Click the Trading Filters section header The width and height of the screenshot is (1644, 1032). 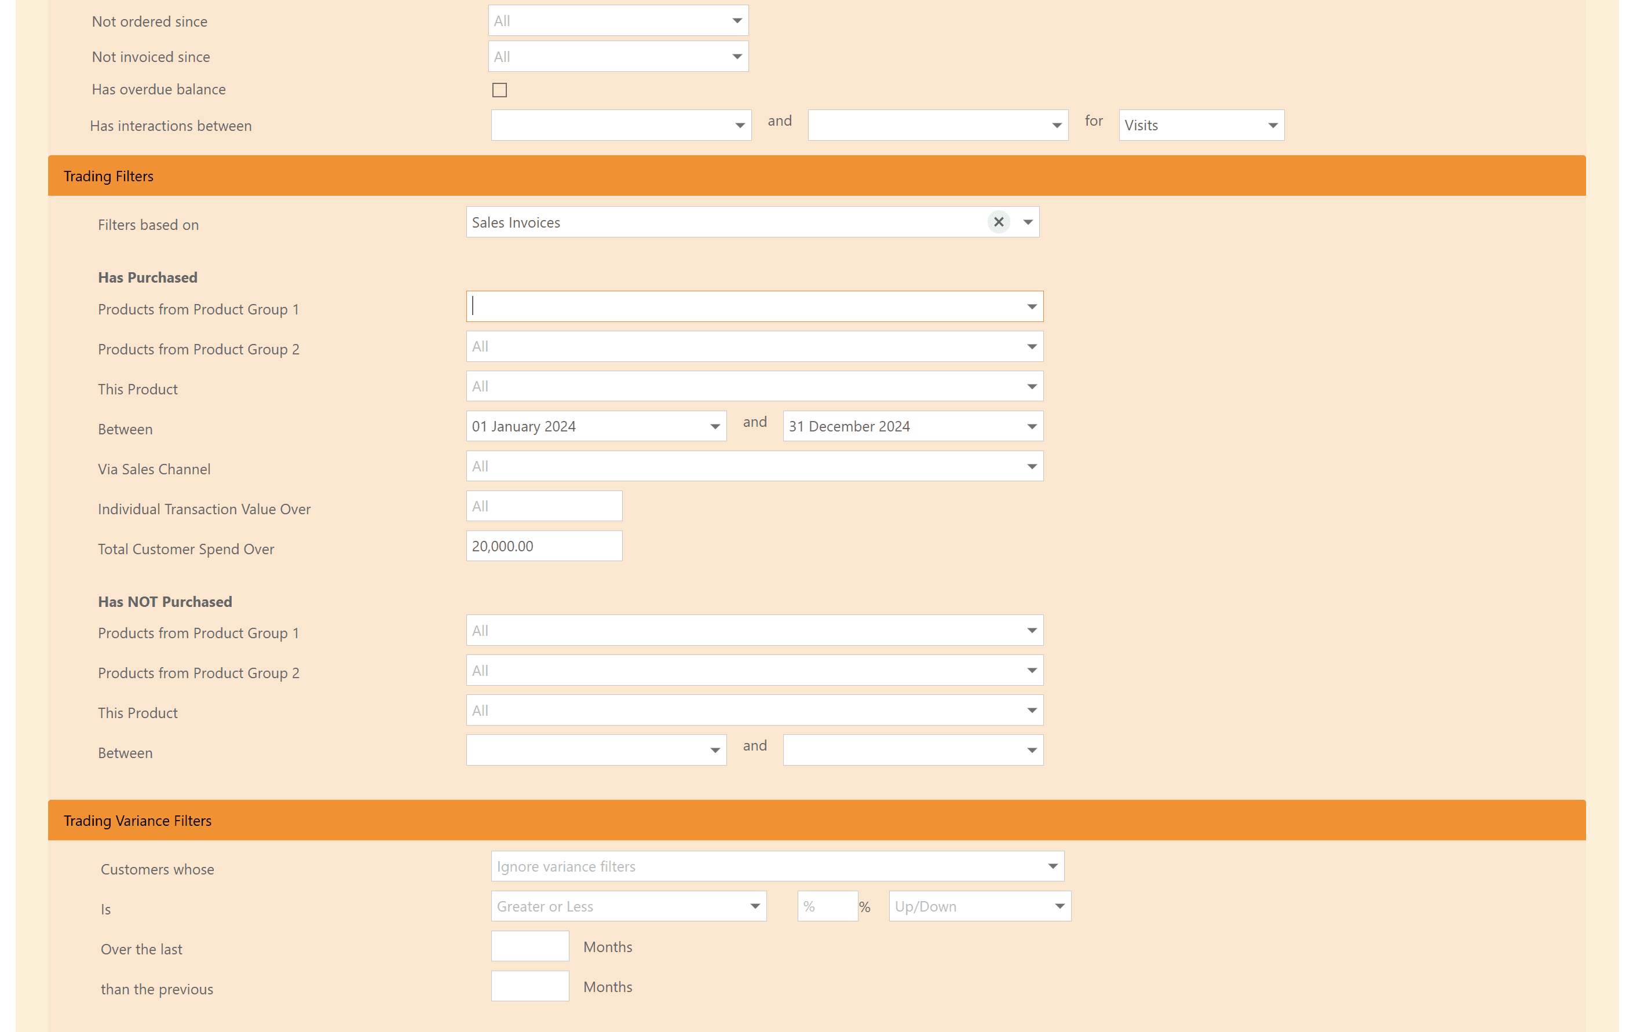point(817,175)
